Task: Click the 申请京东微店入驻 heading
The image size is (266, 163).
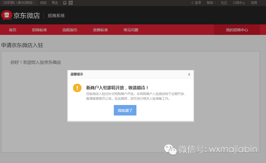Action: 22,45
